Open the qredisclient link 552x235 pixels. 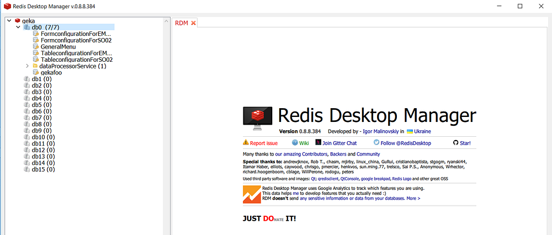pos(328,179)
